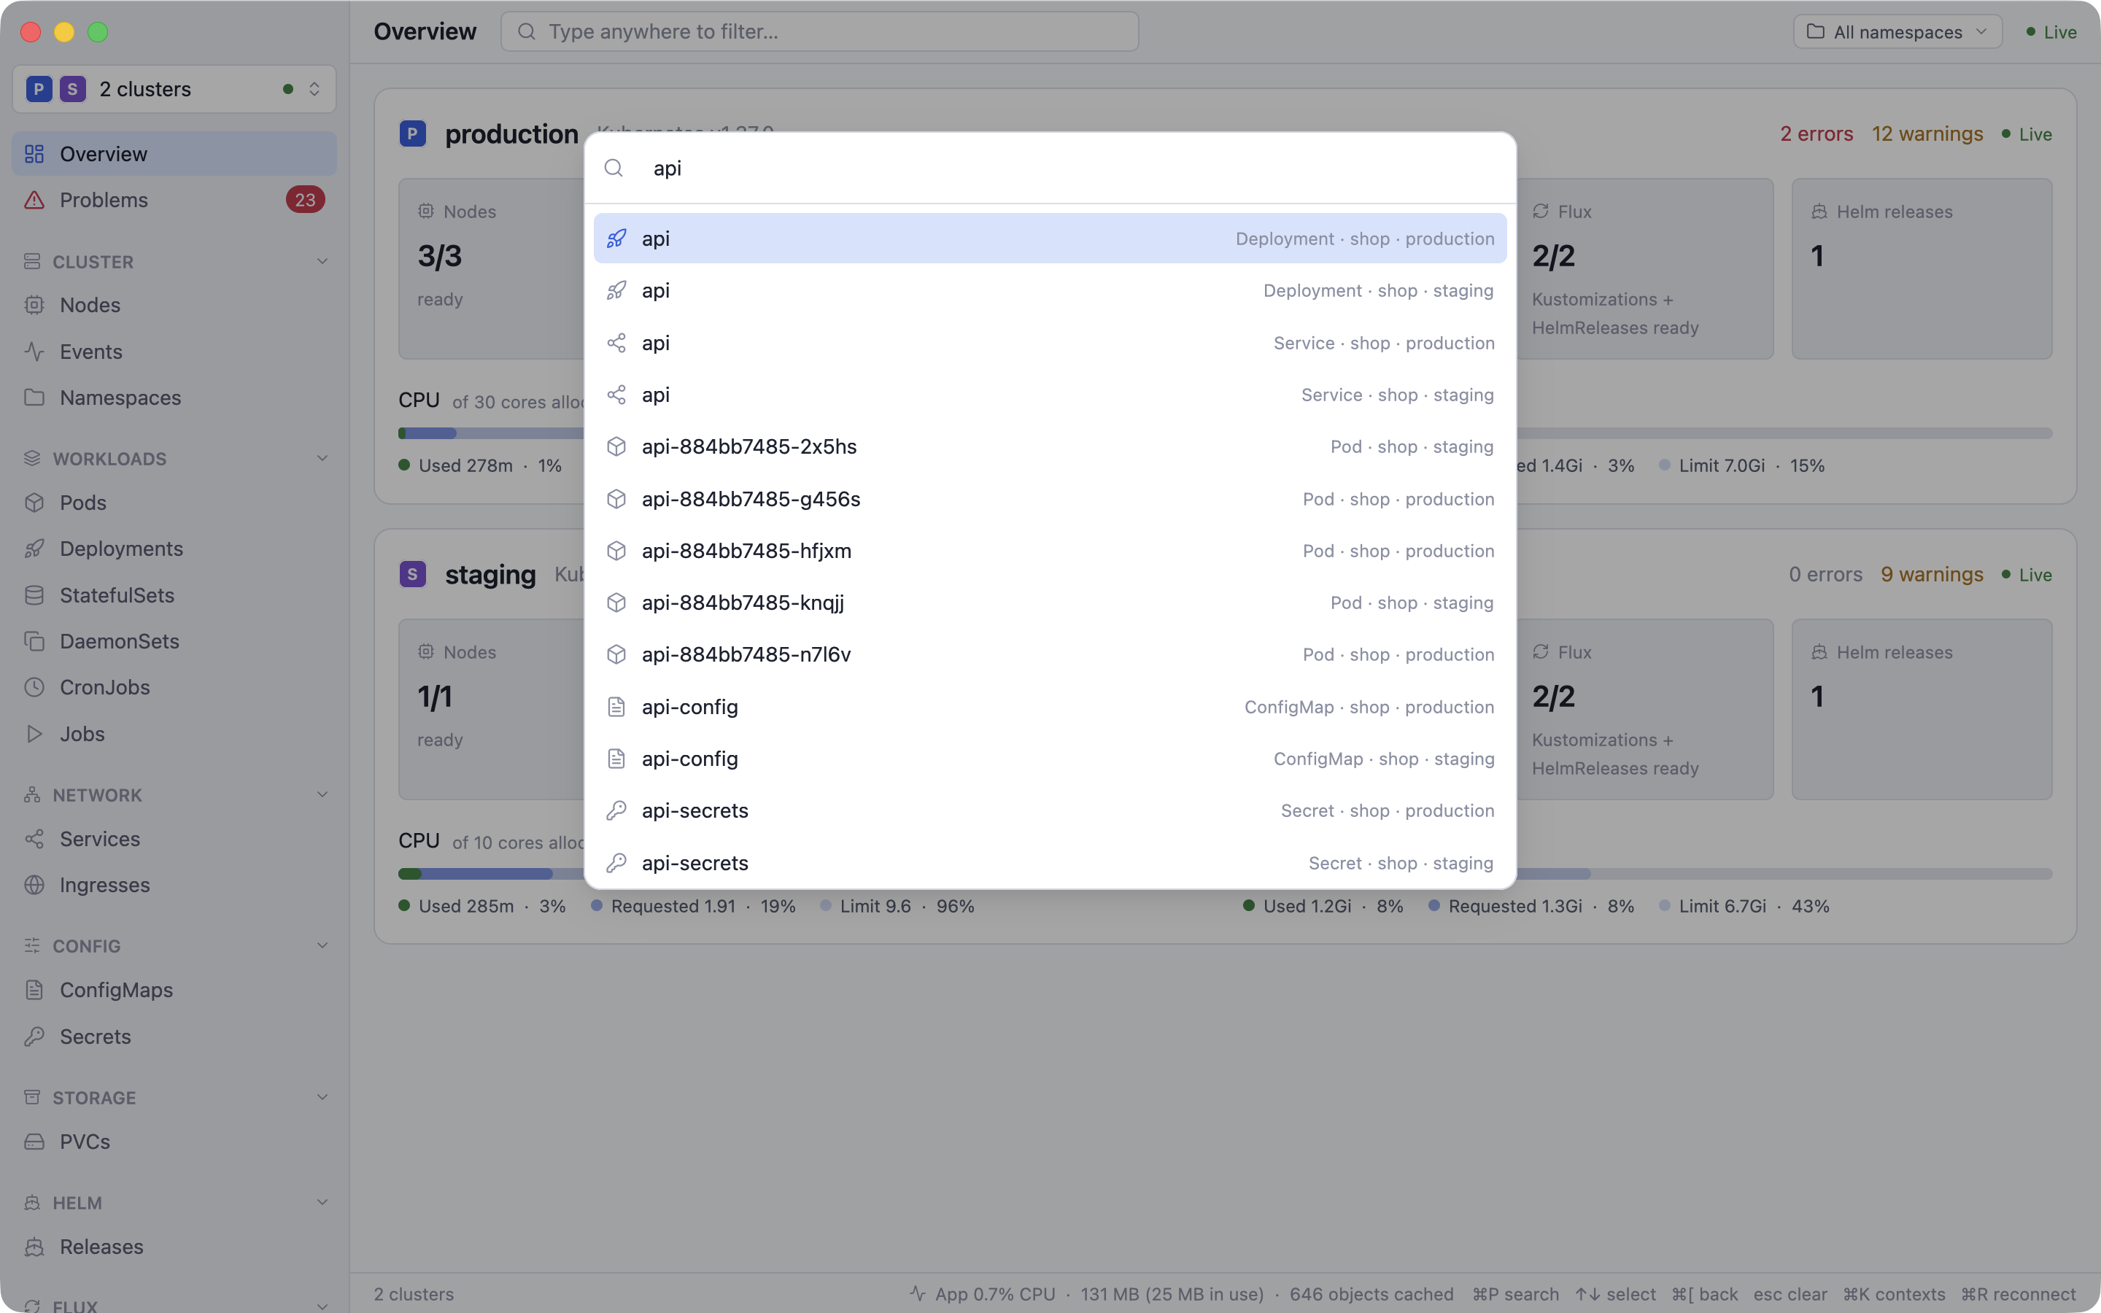Collapse the CLUSTER sidebar section
This screenshot has height=1313, width=2101.
(x=322, y=261)
